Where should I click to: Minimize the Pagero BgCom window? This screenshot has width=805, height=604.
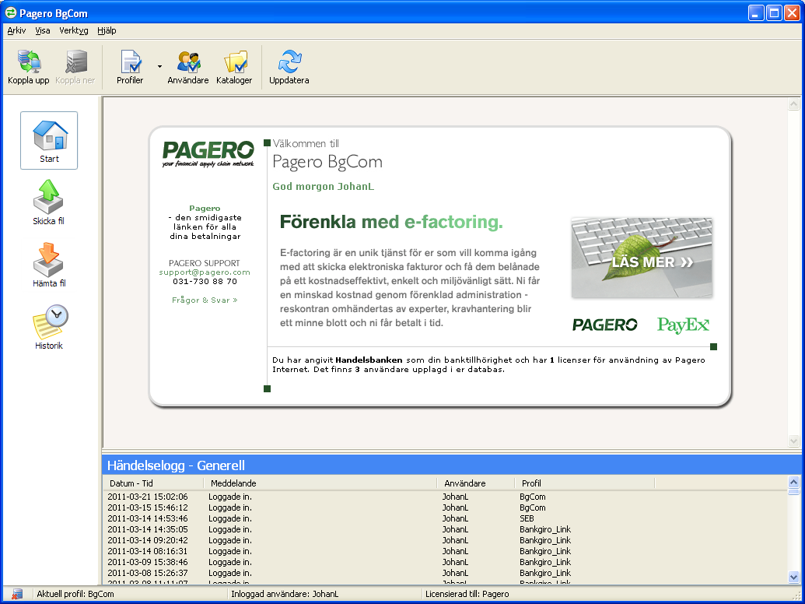[x=756, y=12]
